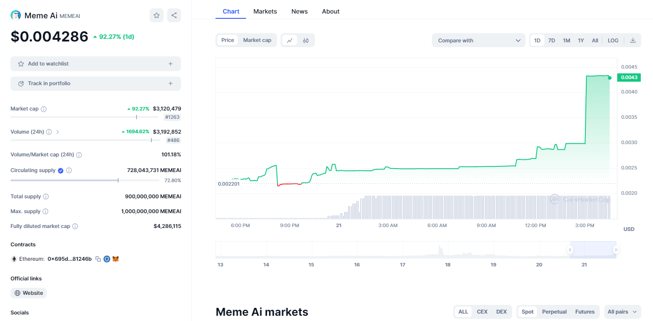The image size is (653, 321).
Task: Set chart range to 1D
Action: click(537, 40)
